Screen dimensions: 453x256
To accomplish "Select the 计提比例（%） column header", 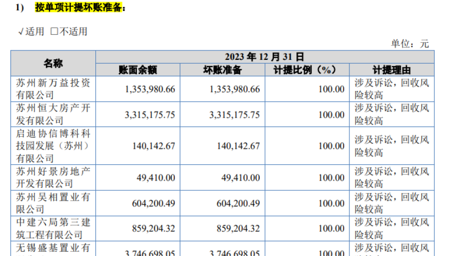I will (307, 70).
